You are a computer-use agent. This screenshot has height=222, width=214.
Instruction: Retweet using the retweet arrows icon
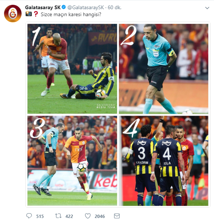pos(58,216)
